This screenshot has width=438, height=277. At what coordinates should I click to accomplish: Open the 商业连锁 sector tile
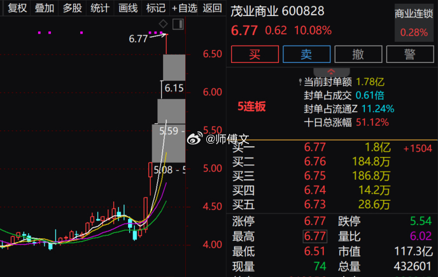click(x=414, y=23)
